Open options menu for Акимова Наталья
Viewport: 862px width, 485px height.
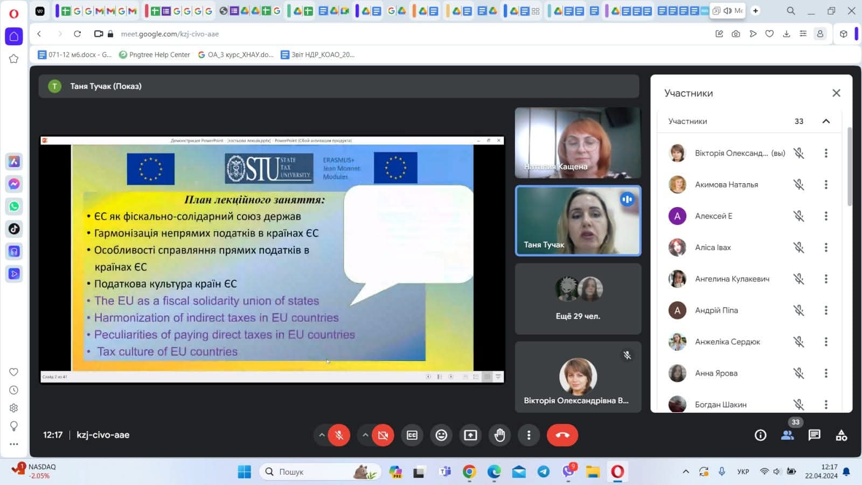point(825,185)
